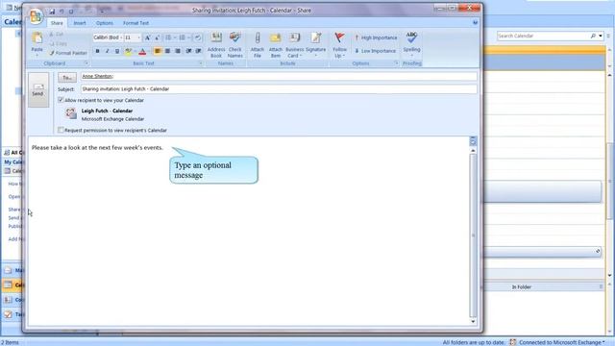Viewport: 615px width, 346px height.
Task: Click the down arrow of message scrollbar
Action: (x=473, y=322)
